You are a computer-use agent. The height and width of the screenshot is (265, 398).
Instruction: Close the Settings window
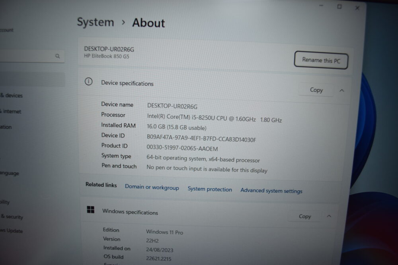357,8
